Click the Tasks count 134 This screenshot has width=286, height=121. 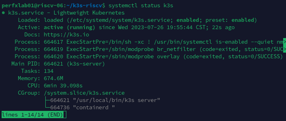49,71
